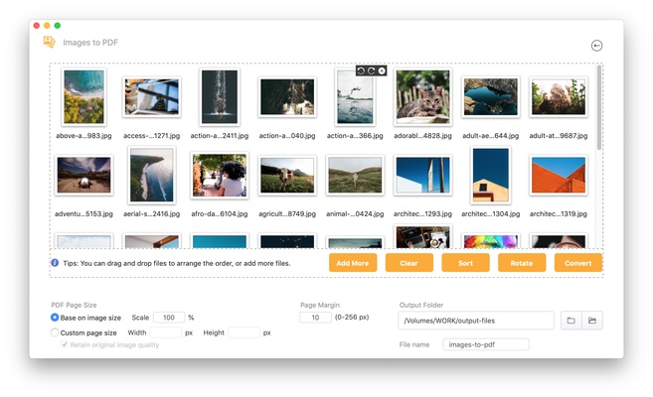Select the aerial-s...2416.jpg thumbnail

coord(152,175)
